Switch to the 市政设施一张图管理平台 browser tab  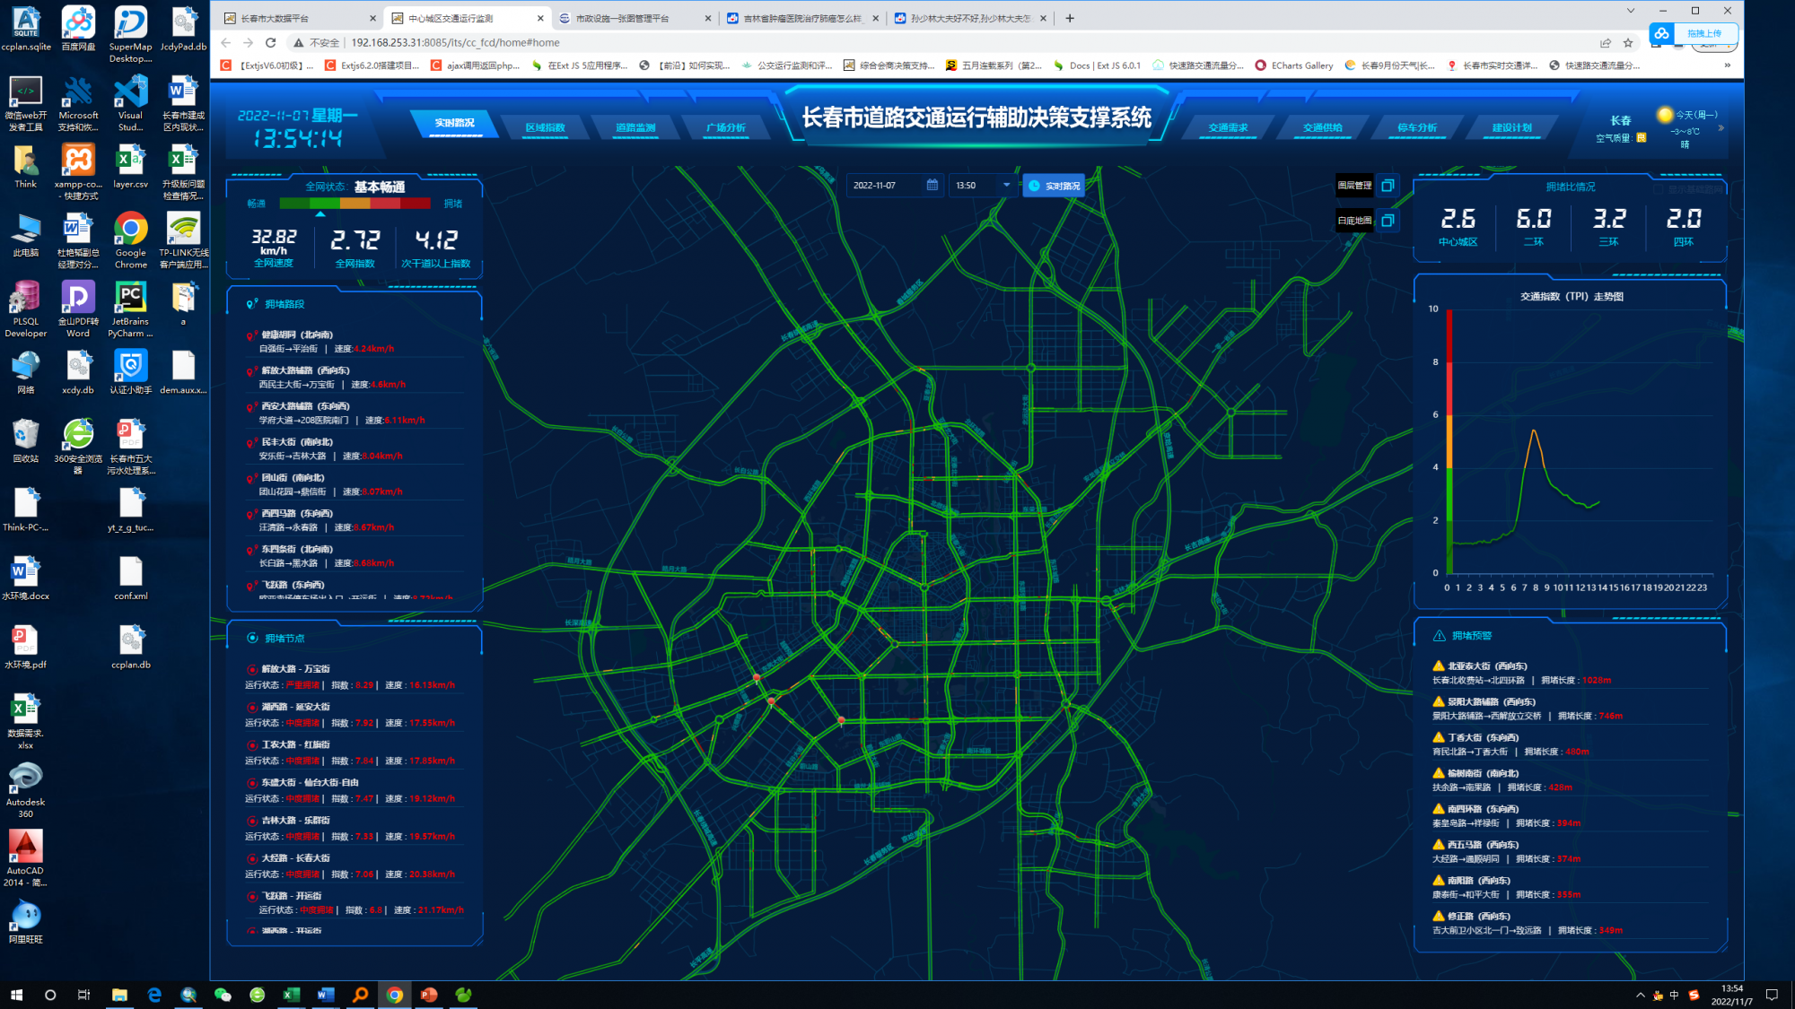click(623, 18)
